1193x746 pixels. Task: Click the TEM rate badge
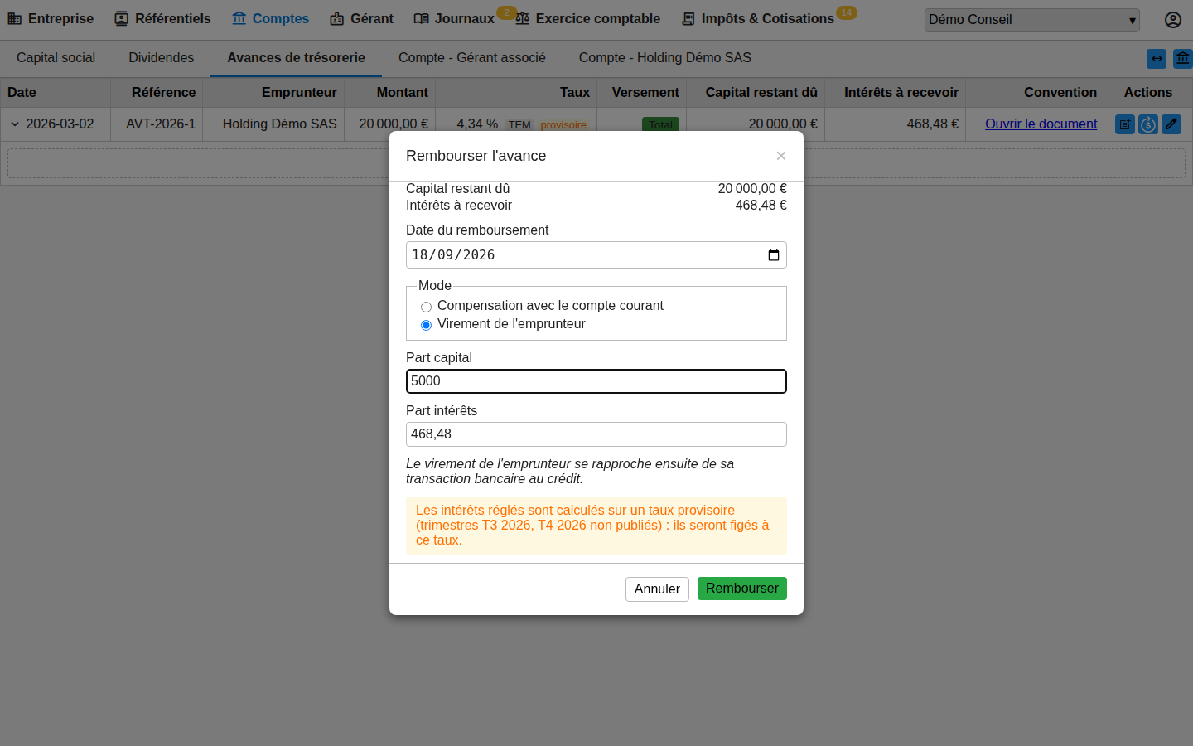[x=519, y=125]
